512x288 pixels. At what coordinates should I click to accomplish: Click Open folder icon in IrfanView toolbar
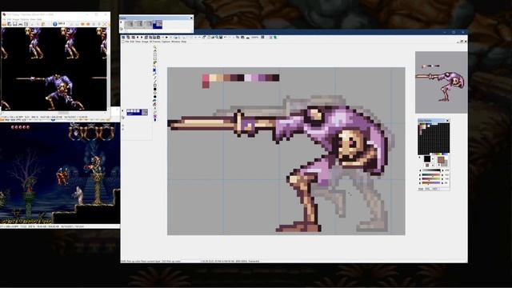[4, 24]
